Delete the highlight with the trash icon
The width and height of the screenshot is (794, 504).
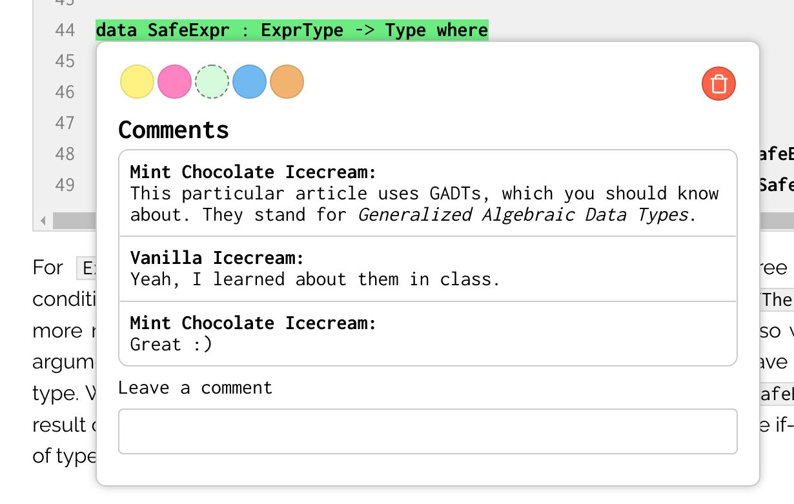pos(718,84)
